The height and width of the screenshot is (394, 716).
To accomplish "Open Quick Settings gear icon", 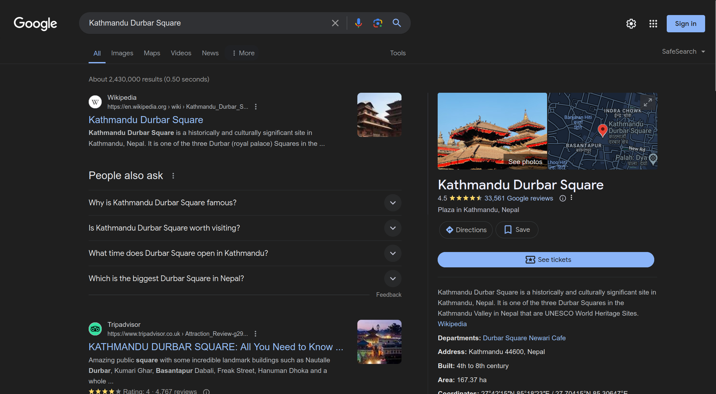I will point(631,24).
